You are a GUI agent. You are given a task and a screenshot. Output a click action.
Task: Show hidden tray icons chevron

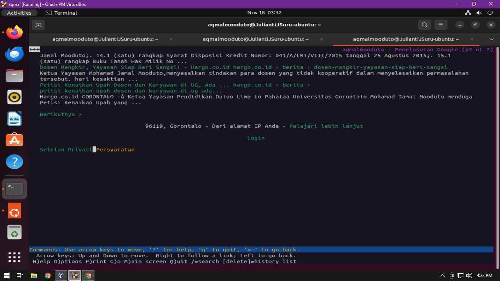click(443, 276)
